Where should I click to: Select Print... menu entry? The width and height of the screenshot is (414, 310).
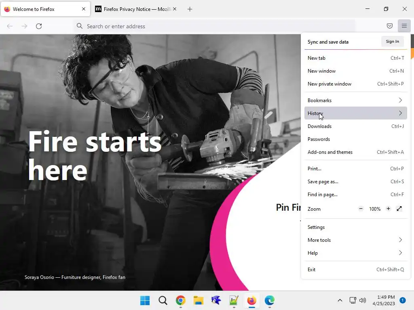click(355, 168)
